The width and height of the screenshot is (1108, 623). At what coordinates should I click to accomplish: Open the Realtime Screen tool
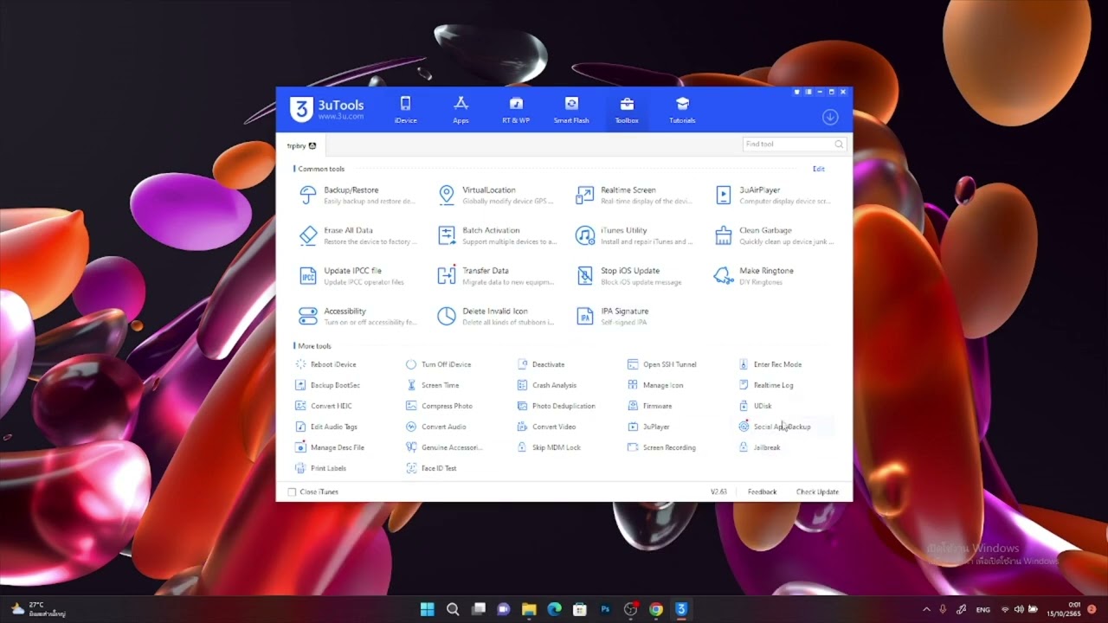coord(635,195)
